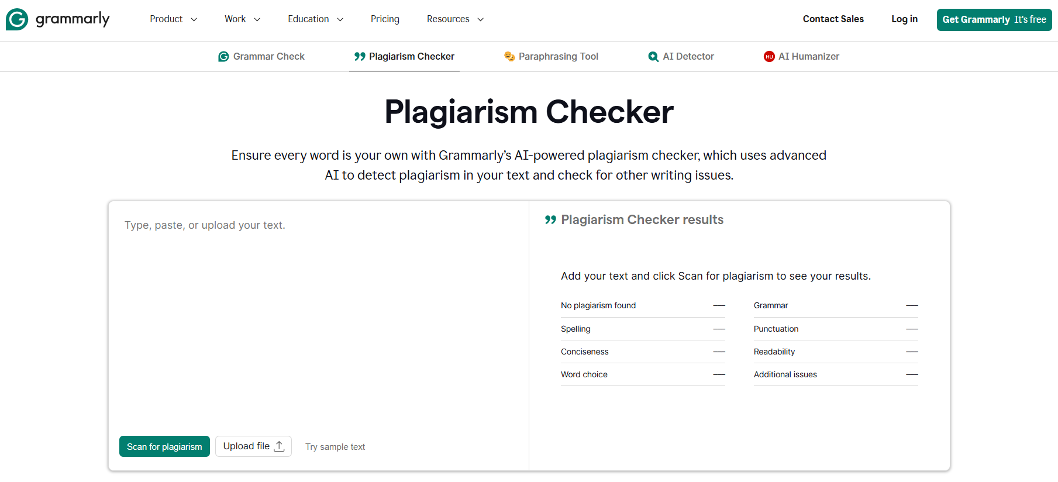Click the Grammarly logo icon
Screen dimensions: 1058x482
pyautogui.click(x=17, y=19)
